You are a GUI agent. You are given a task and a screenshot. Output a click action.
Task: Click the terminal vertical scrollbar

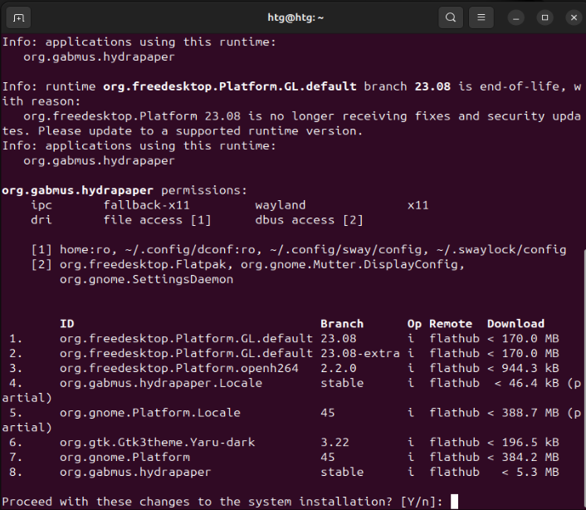tap(584, 378)
